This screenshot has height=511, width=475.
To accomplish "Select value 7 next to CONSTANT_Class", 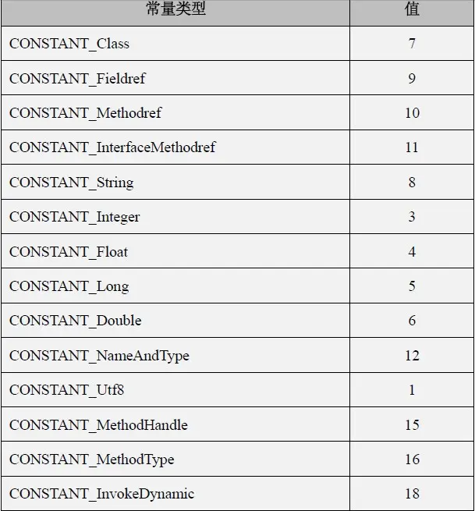I will [x=412, y=44].
